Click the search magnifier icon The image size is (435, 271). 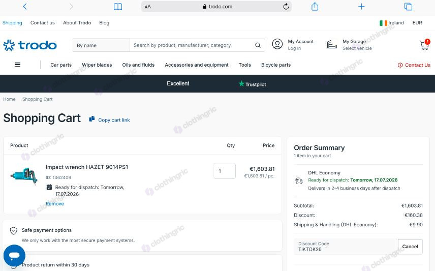pos(258,45)
